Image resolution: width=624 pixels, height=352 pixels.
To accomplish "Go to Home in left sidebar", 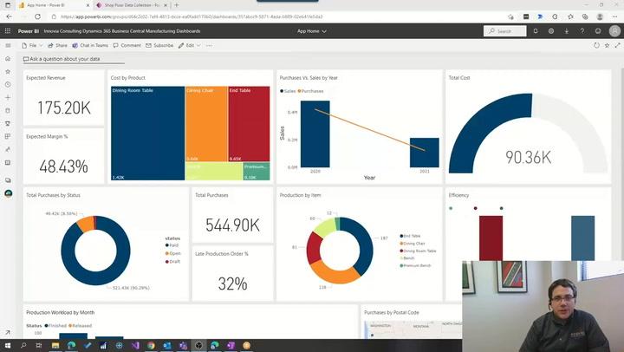I will click(x=8, y=59).
